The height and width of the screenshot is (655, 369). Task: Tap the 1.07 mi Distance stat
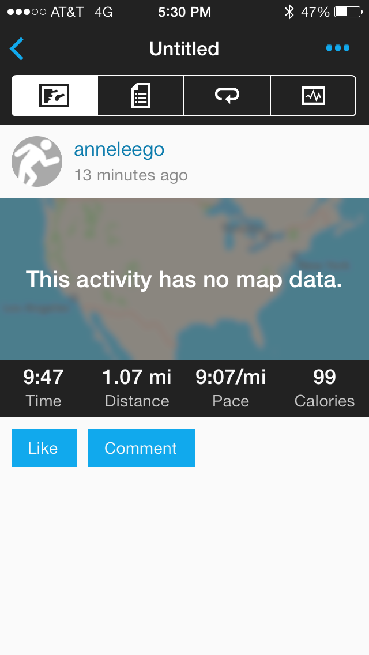click(x=137, y=388)
